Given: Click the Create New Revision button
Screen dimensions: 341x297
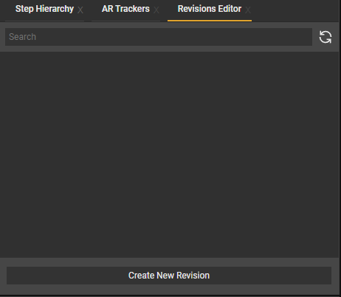Looking at the screenshot, I should click(x=169, y=276).
